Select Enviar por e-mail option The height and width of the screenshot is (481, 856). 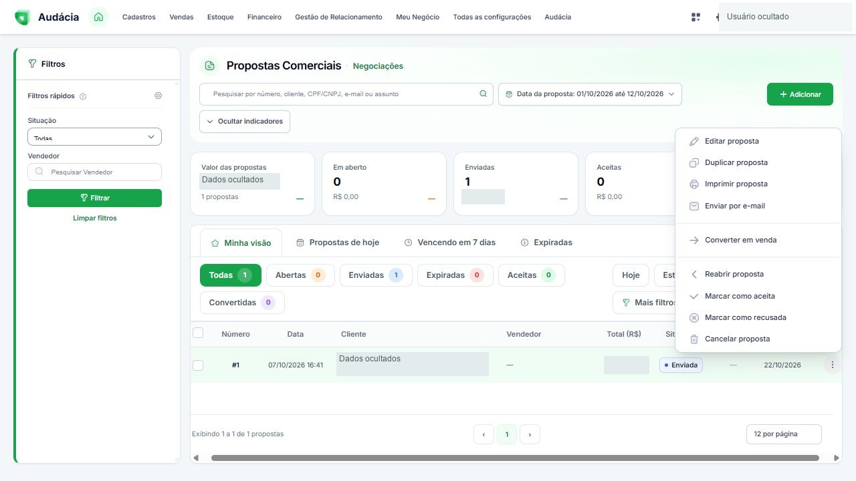point(758,206)
